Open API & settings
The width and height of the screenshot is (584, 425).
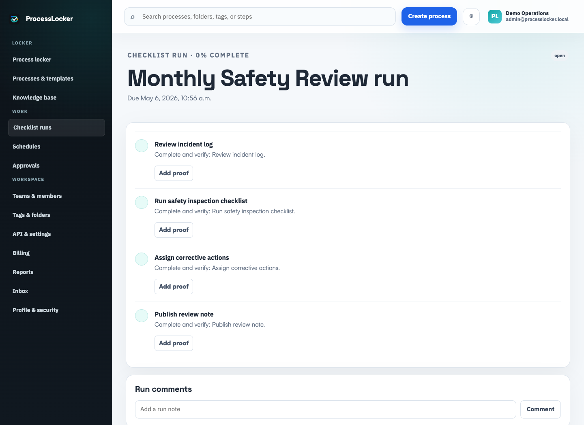pos(56,234)
